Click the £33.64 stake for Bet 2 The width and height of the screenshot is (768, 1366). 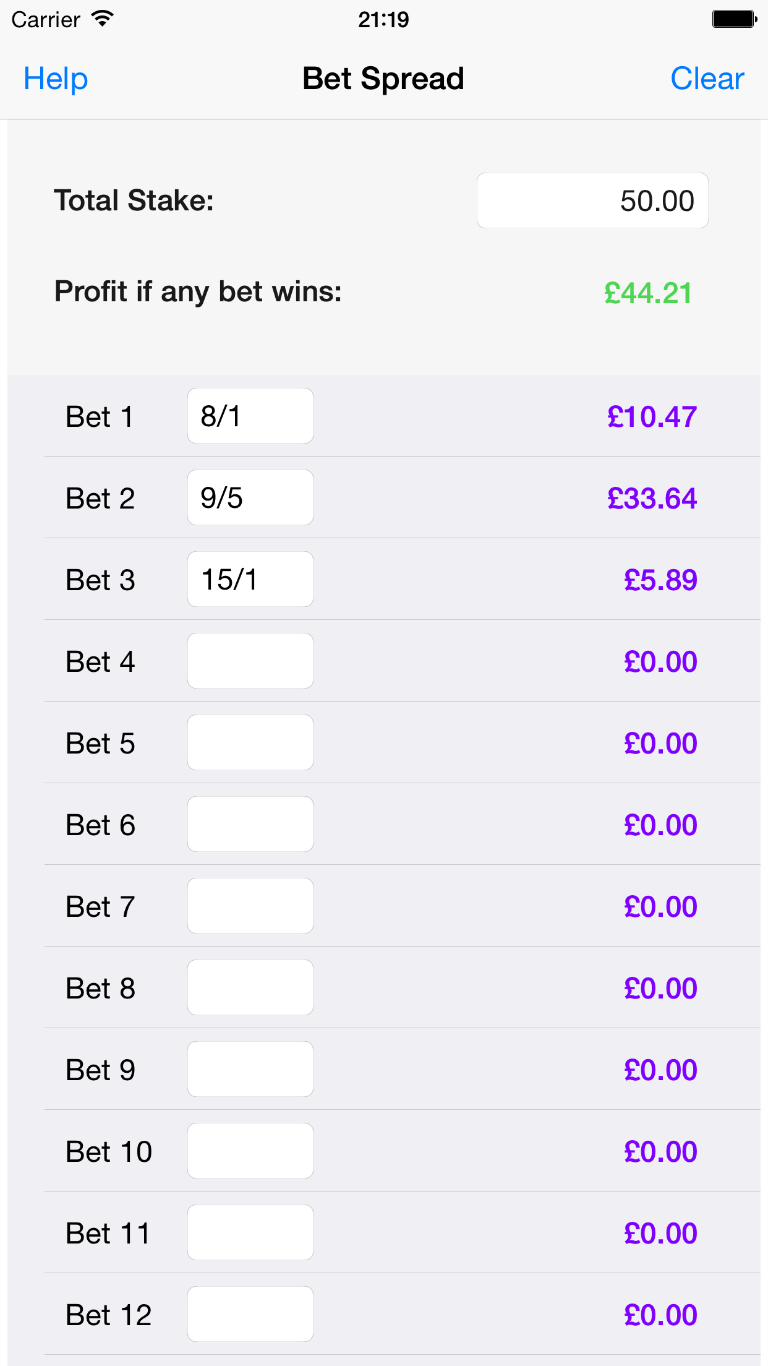pyautogui.click(x=650, y=497)
